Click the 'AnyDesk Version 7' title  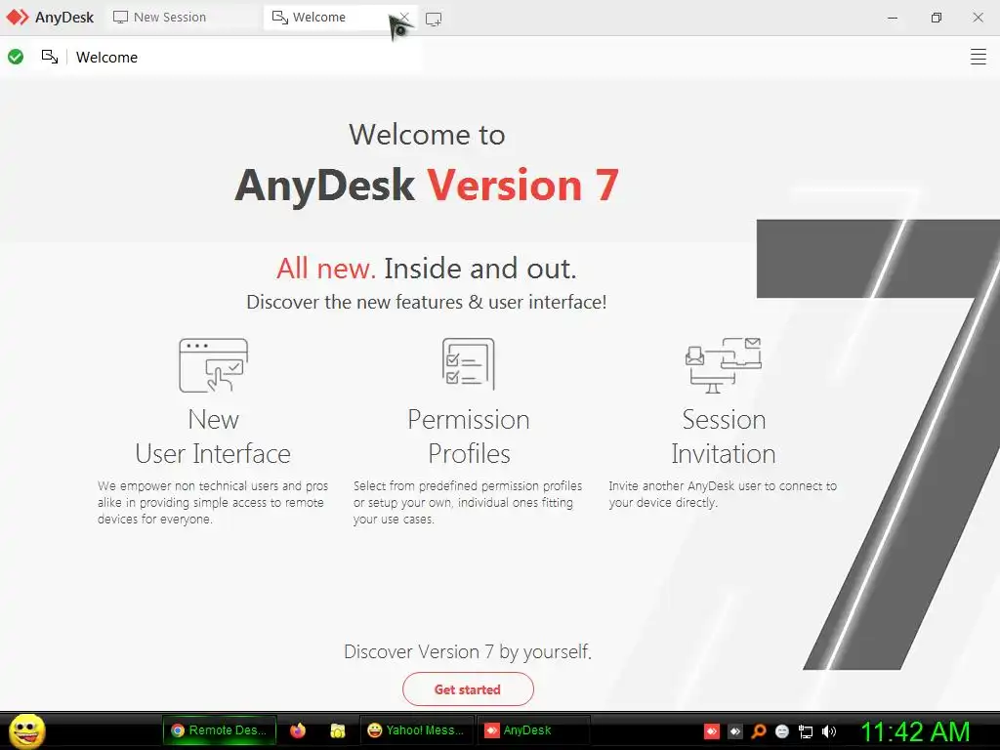(427, 185)
